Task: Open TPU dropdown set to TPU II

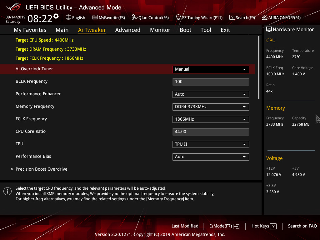Action: [211, 144]
